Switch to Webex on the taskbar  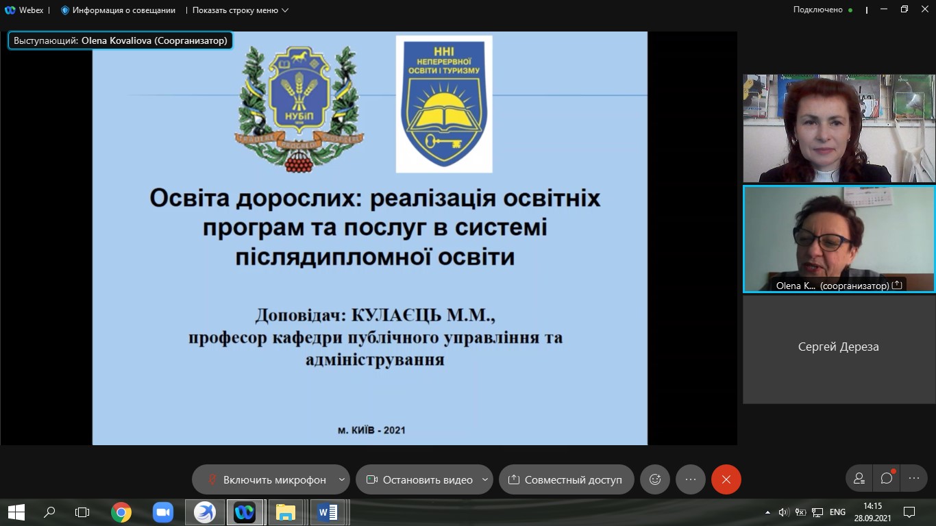tap(245, 512)
